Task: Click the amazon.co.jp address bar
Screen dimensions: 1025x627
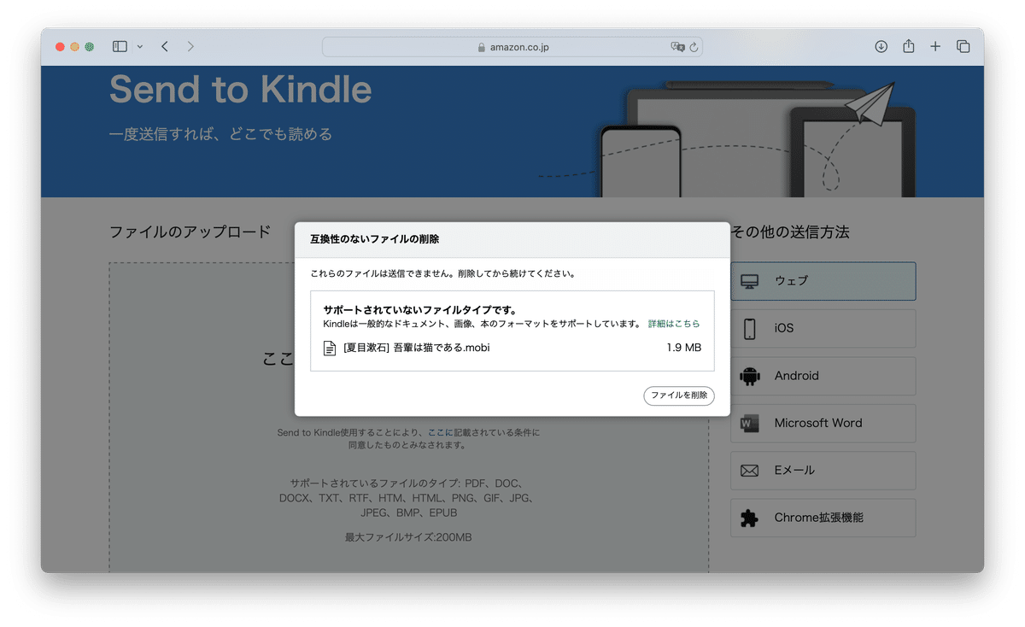Action: pos(512,47)
